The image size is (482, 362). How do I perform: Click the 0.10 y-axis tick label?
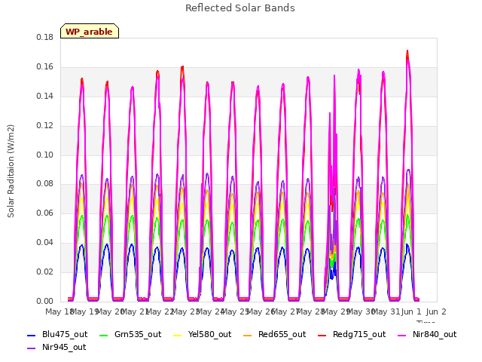click(44, 155)
